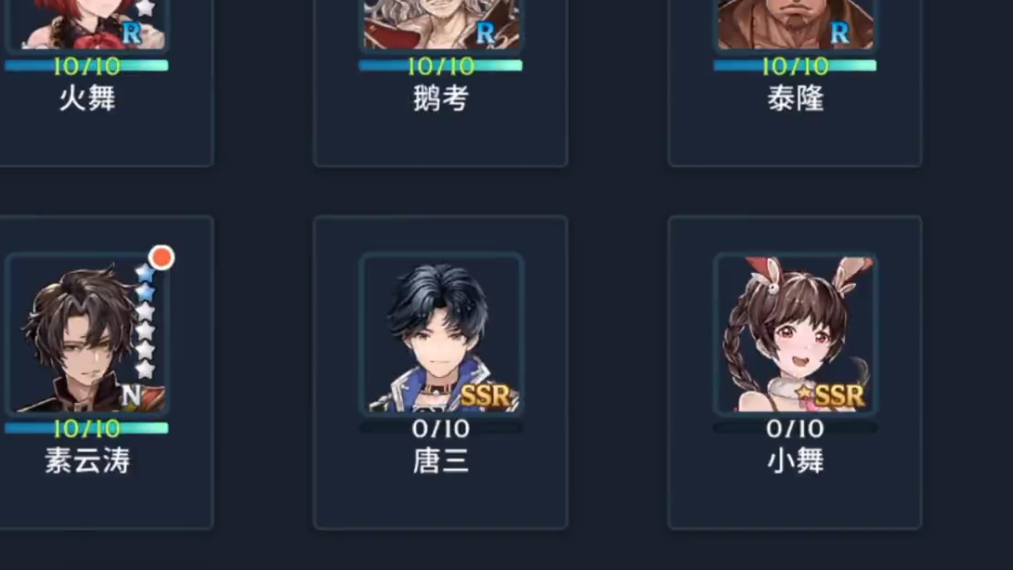Image resolution: width=1013 pixels, height=570 pixels.
Task: Tap the R badge on 泰隆 portrait
Action: 839,32
